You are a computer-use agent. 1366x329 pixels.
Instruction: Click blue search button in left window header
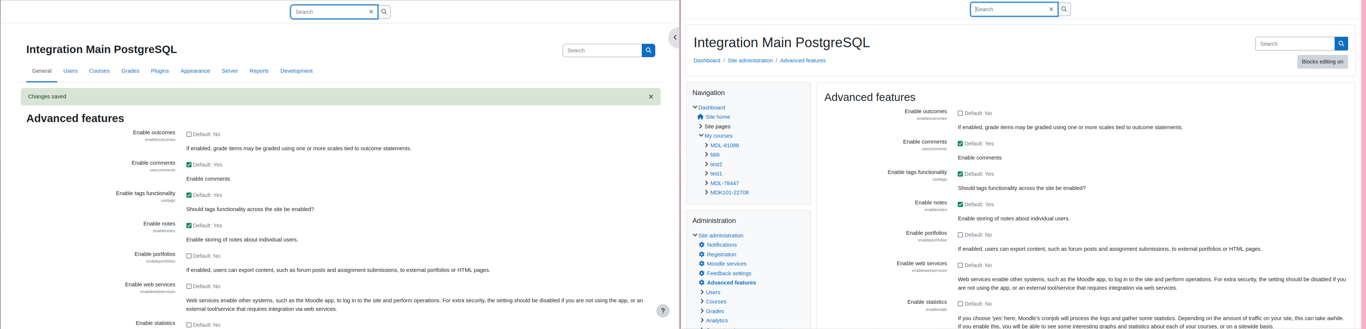click(x=649, y=50)
